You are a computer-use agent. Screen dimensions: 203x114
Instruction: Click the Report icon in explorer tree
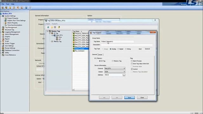pyautogui.click(x=3, y=39)
